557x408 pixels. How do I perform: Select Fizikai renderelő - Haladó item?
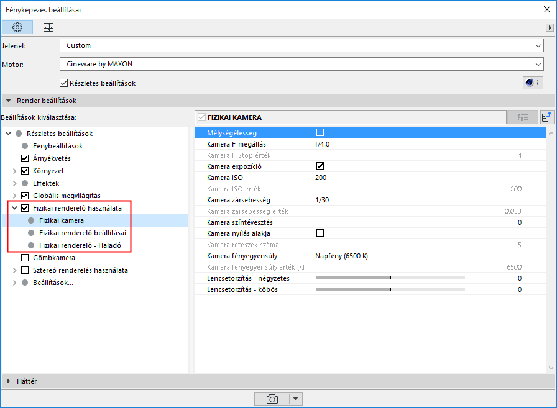[x=80, y=245]
